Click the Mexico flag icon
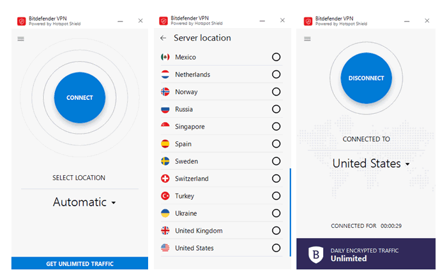447x275 pixels. (165, 57)
